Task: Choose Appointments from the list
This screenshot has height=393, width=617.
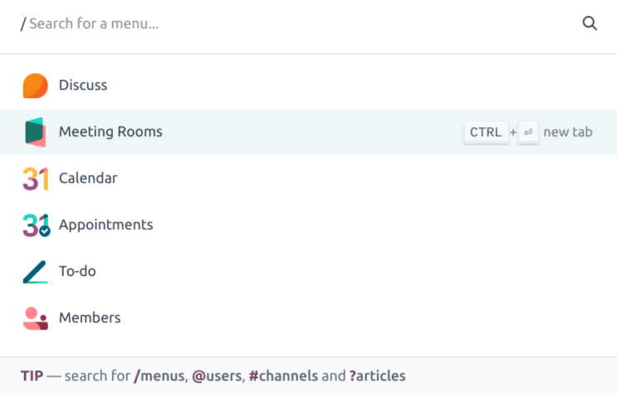Action: 105,225
